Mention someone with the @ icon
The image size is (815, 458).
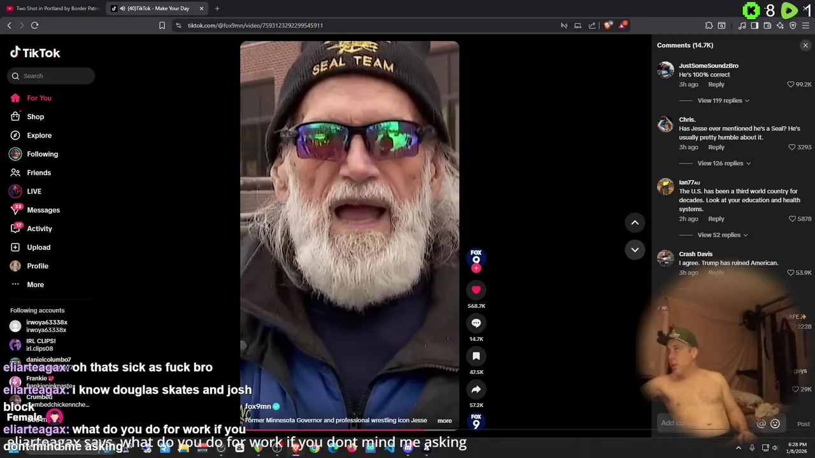coord(762,424)
